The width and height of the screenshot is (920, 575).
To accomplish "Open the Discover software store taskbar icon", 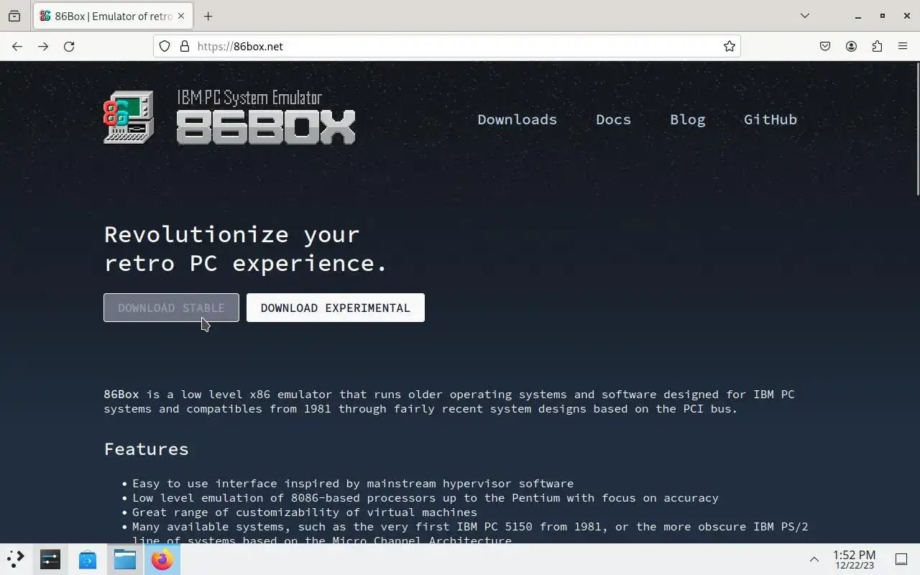I will pos(88,559).
